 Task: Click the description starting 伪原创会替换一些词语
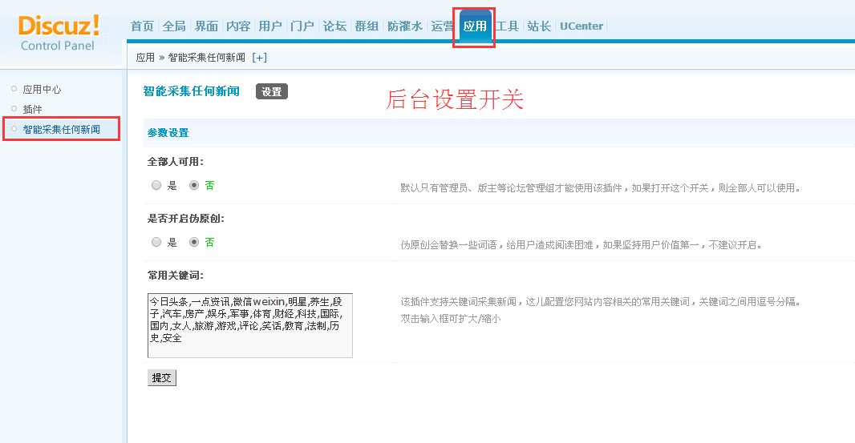pos(581,245)
